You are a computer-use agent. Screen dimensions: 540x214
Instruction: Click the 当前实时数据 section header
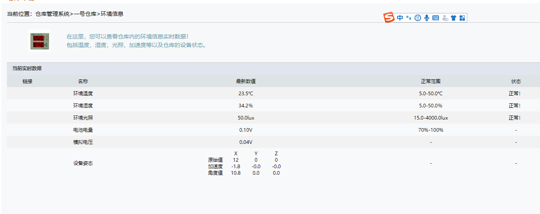point(27,68)
